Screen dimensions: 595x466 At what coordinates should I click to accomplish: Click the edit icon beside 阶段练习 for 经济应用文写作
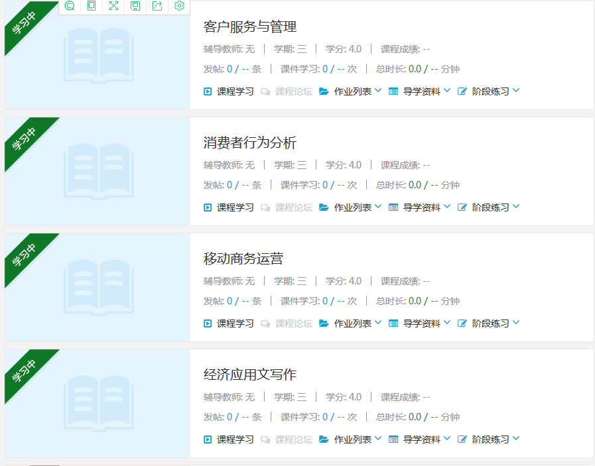(462, 439)
